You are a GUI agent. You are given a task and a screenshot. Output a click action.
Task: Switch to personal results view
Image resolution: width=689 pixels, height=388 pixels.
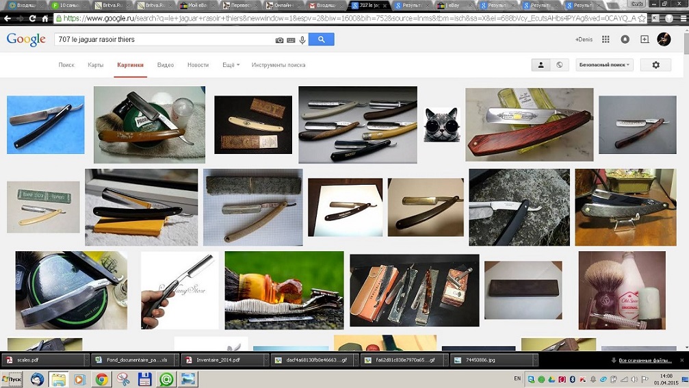coord(541,65)
